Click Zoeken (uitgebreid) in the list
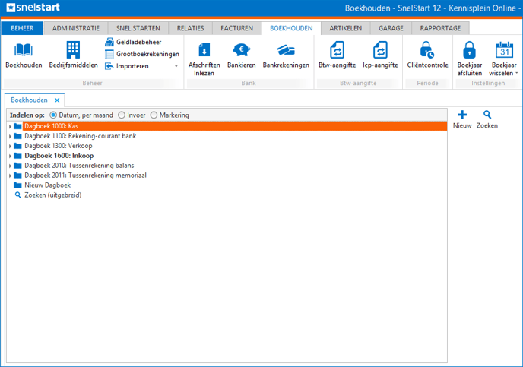 pos(52,195)
